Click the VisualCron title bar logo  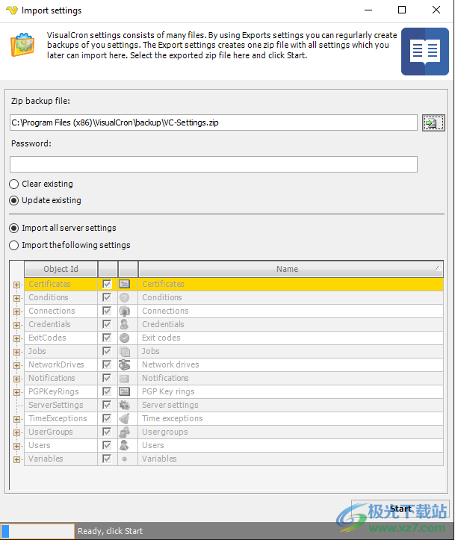coord(12,10)
